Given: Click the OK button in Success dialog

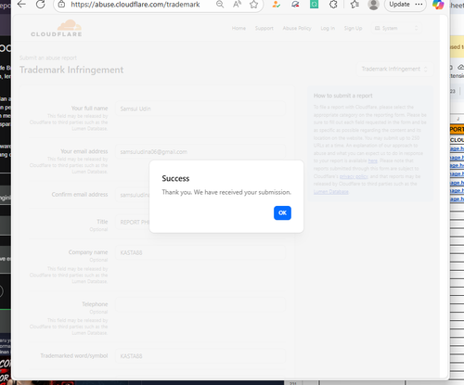Looking at the screenshot, I should click(282, 212).
